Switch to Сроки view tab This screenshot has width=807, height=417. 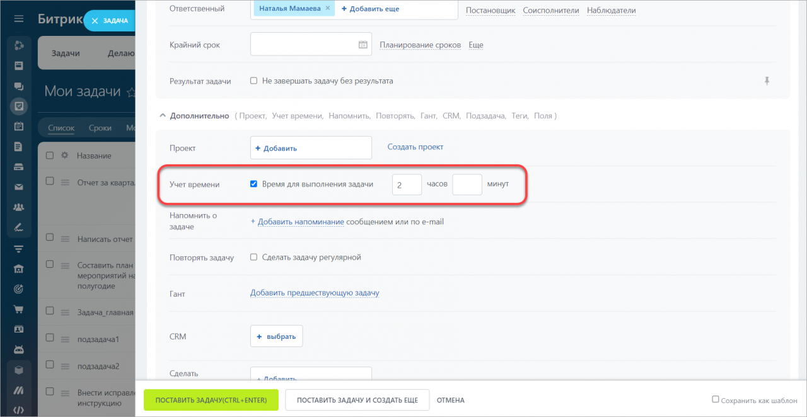(100, 128)
